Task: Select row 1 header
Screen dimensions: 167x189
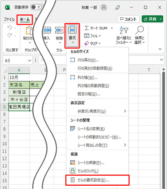Action: (4, 77)
